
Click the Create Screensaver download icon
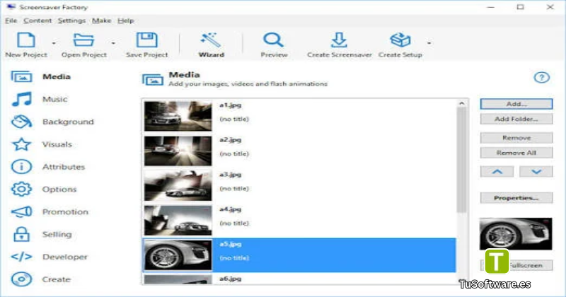click(339, 40)
